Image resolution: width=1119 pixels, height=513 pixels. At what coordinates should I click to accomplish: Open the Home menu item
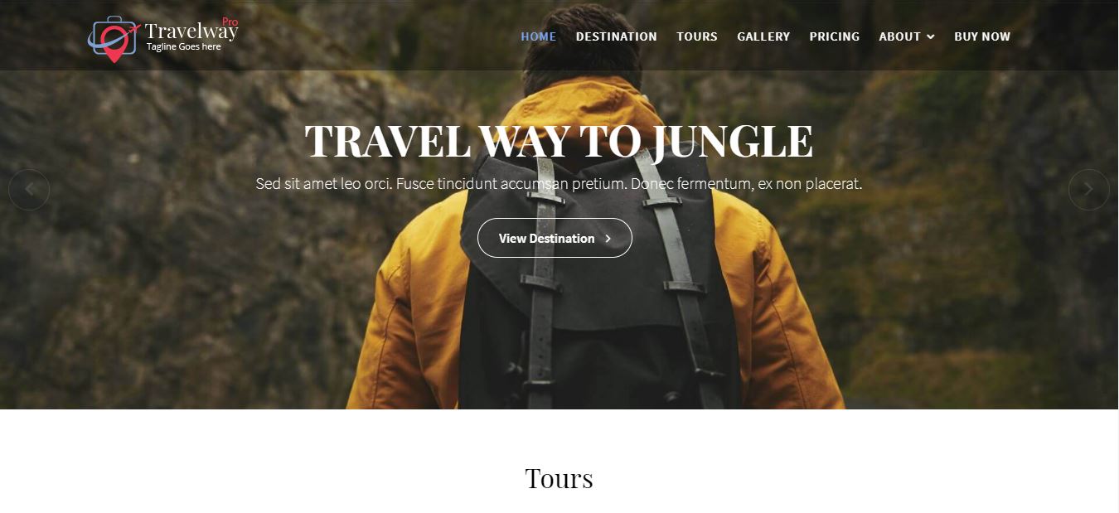click(539, 36)
